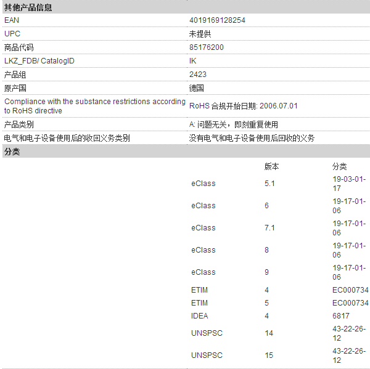Viewport: 370px width, 369px height.
Task: Select eClass version 9 value
Action: 266,272
